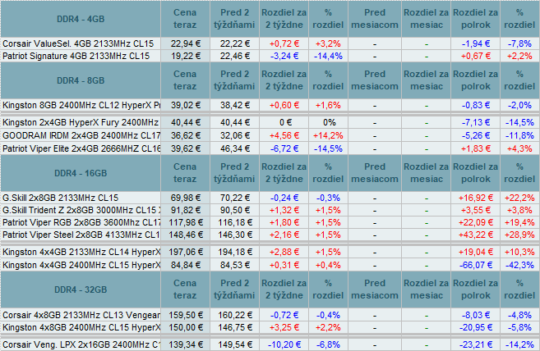Click the Pred mesiacom header in DDR4 - 8GB section

[x=375, y=80]
